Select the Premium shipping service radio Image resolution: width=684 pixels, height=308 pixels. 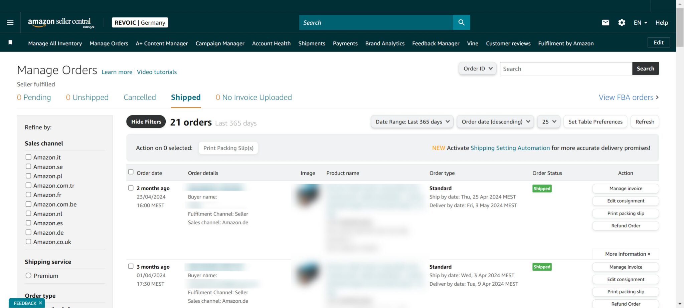28,275
